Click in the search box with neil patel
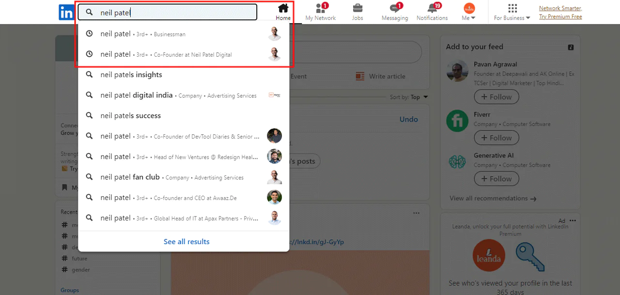 click(x=168, y=13)
